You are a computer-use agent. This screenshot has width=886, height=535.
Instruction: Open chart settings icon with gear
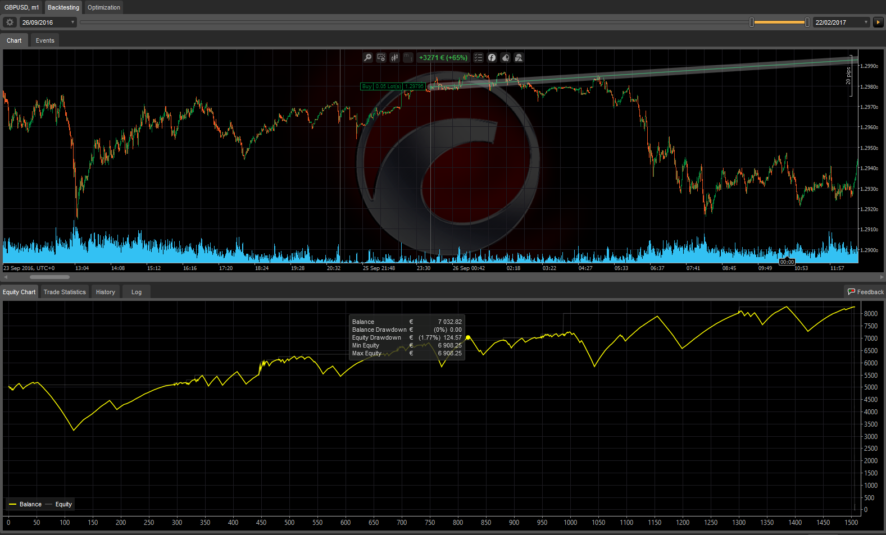coord(381,58)
